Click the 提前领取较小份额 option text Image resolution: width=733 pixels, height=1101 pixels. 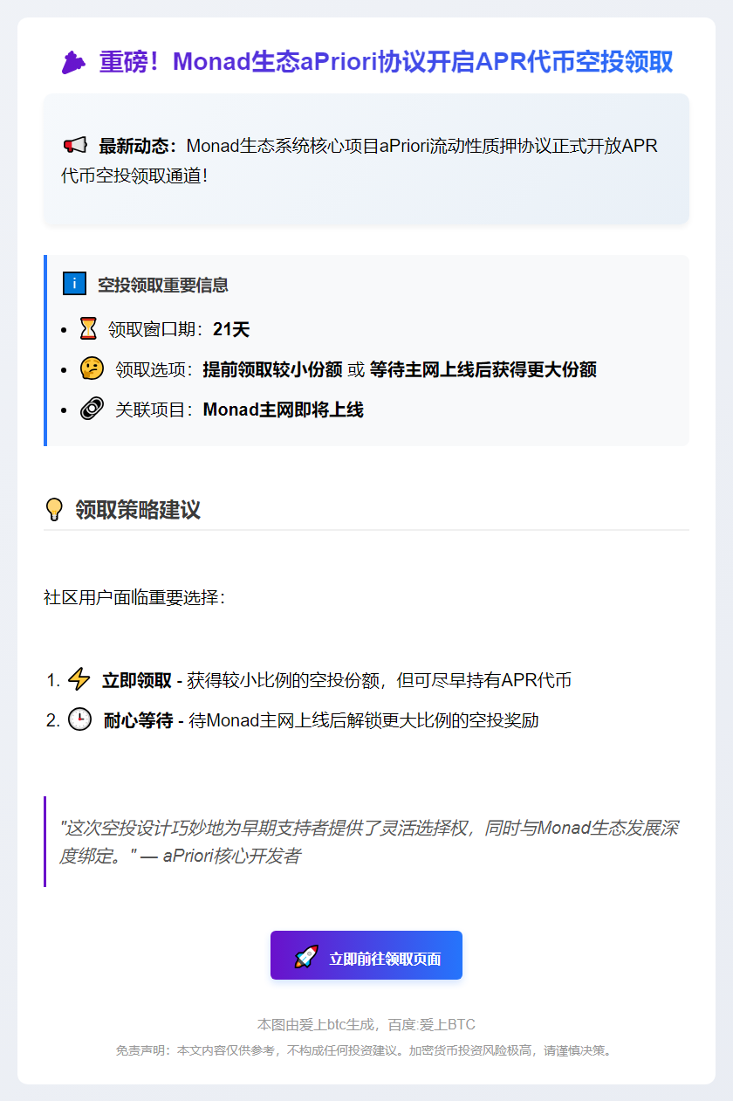tap(272, 370)
